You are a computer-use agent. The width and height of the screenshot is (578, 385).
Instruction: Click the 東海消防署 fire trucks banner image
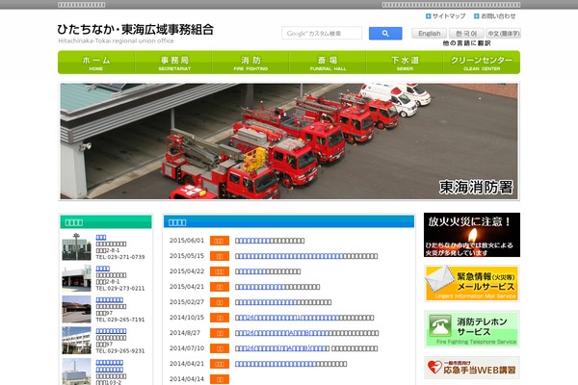click(x=289, y=141)
